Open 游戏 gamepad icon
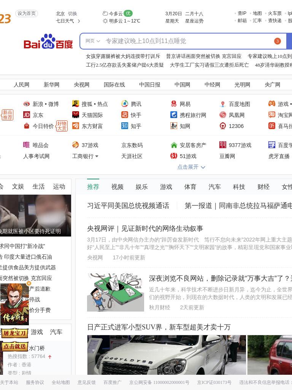 [272, 104]
